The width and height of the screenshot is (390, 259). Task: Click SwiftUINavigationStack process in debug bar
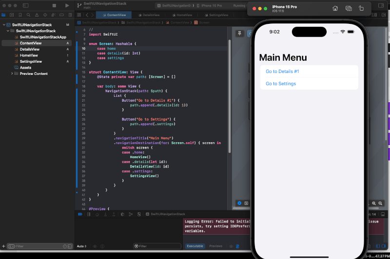coord(165,214)
